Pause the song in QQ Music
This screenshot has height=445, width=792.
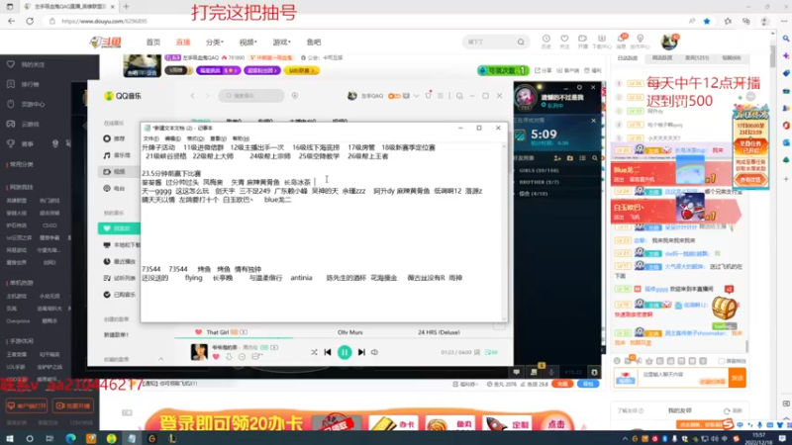pos(345,352)
